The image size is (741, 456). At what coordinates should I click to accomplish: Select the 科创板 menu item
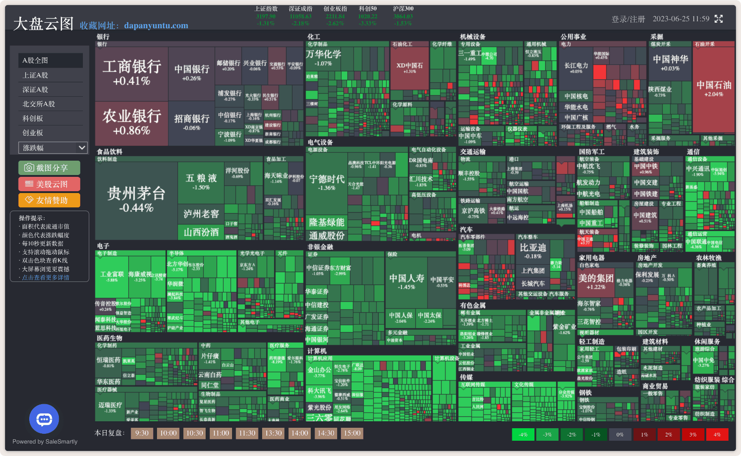50,118
